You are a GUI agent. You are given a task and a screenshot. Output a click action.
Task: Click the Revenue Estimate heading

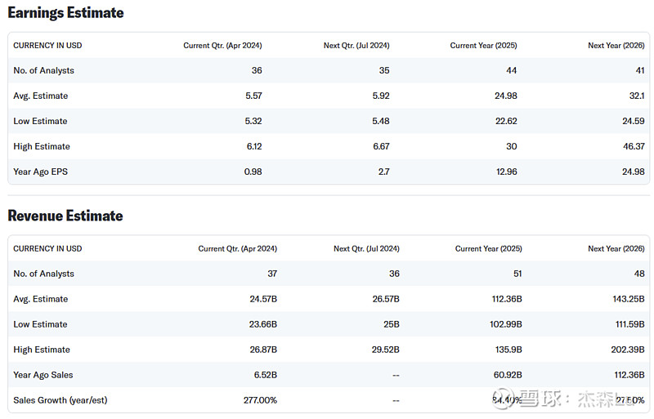coord(65,216)
